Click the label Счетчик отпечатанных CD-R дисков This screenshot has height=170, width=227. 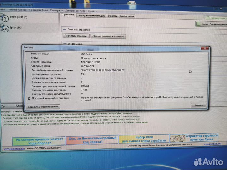51,94
